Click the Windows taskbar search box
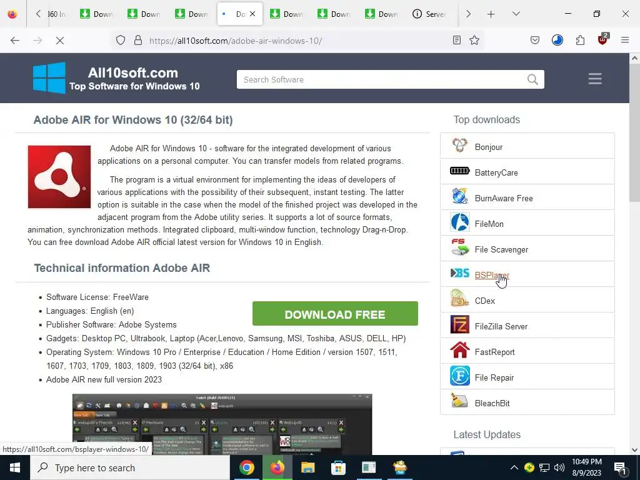This screenshot has width=640, height=480. click(x=130, y=467)
